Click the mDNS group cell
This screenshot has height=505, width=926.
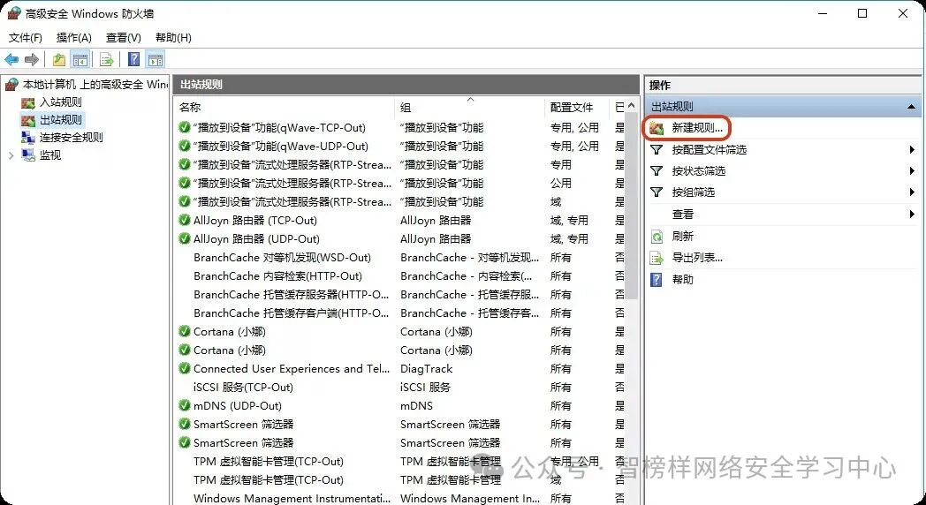pyautogui.click(x=416, y=406)
